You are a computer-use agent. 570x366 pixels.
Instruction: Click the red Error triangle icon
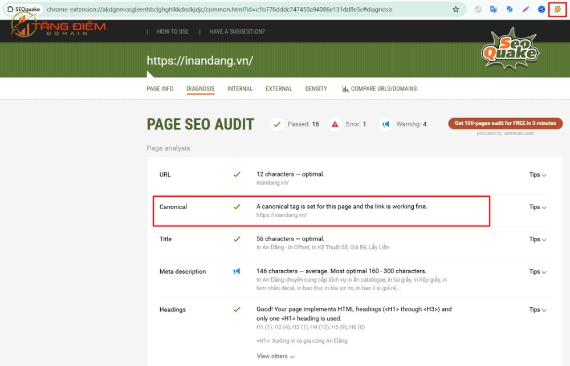coord(335,124)
